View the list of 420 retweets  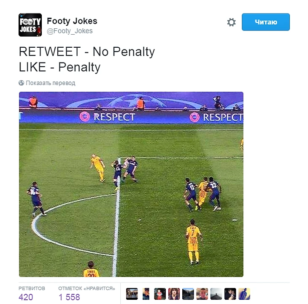point(32,293)
